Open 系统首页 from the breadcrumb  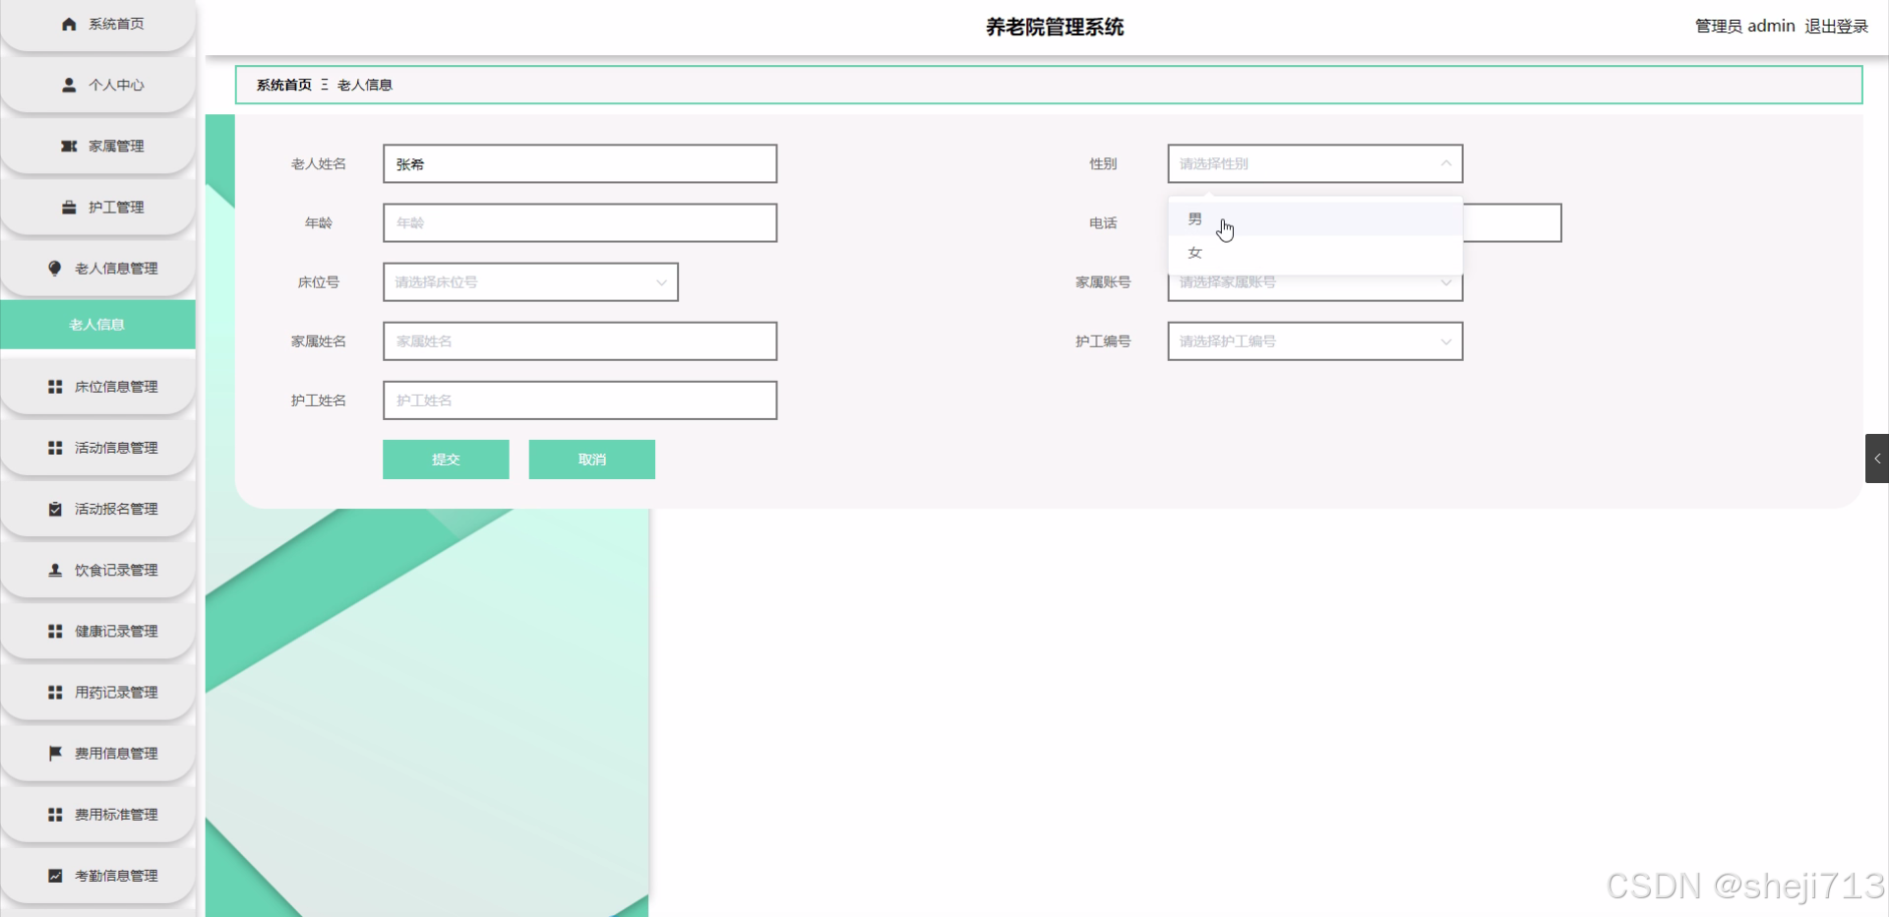(283, 84)
